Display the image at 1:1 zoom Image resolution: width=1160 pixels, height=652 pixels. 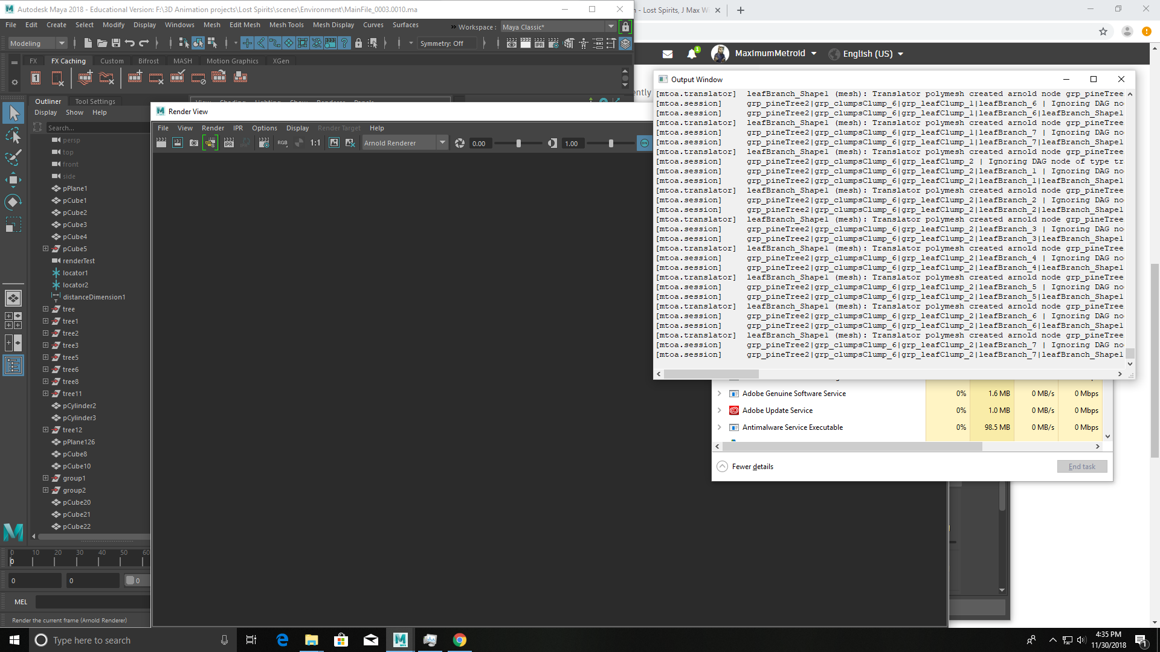[315, 142]
